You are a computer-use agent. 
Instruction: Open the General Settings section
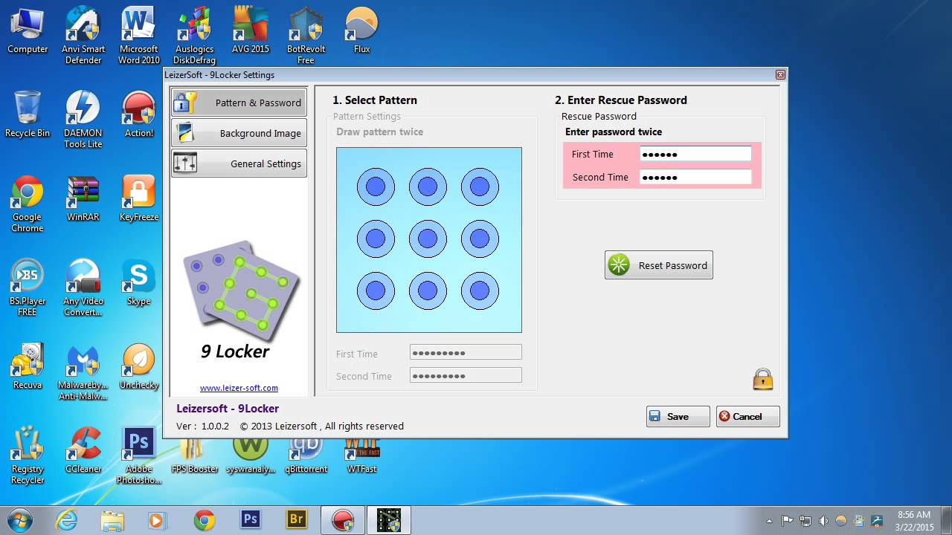pos(239,163)
